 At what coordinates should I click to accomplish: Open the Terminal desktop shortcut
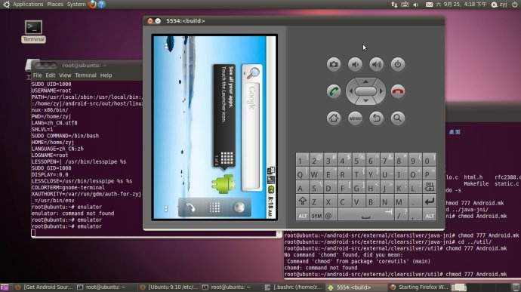coord(33,32)
